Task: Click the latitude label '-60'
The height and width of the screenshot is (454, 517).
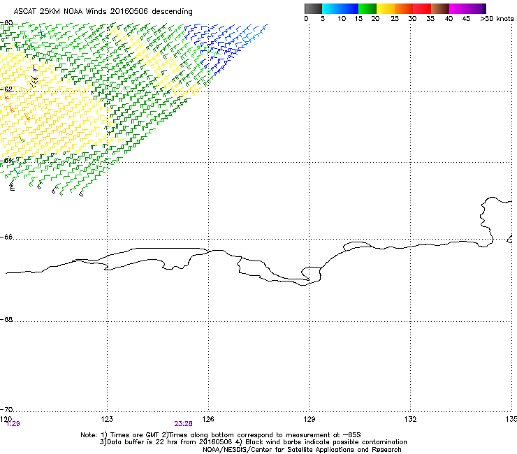Action: click(7, 23)
